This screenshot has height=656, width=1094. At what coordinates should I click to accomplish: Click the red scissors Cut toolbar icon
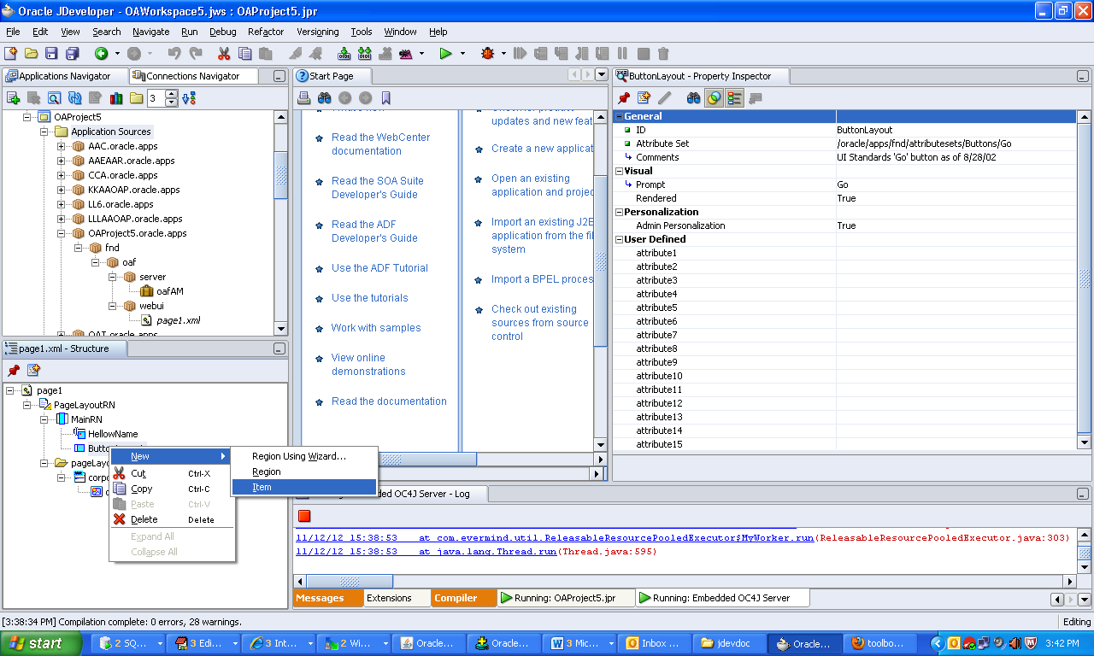pos(224,54)
